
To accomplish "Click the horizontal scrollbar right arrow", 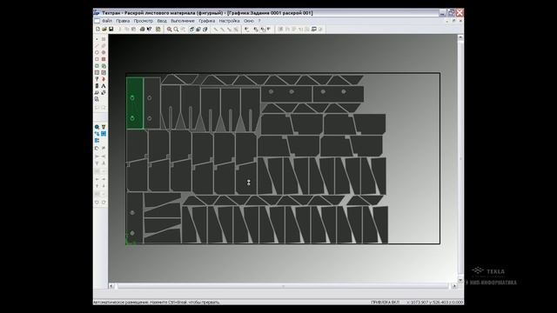I will click(x=454, y=286).
